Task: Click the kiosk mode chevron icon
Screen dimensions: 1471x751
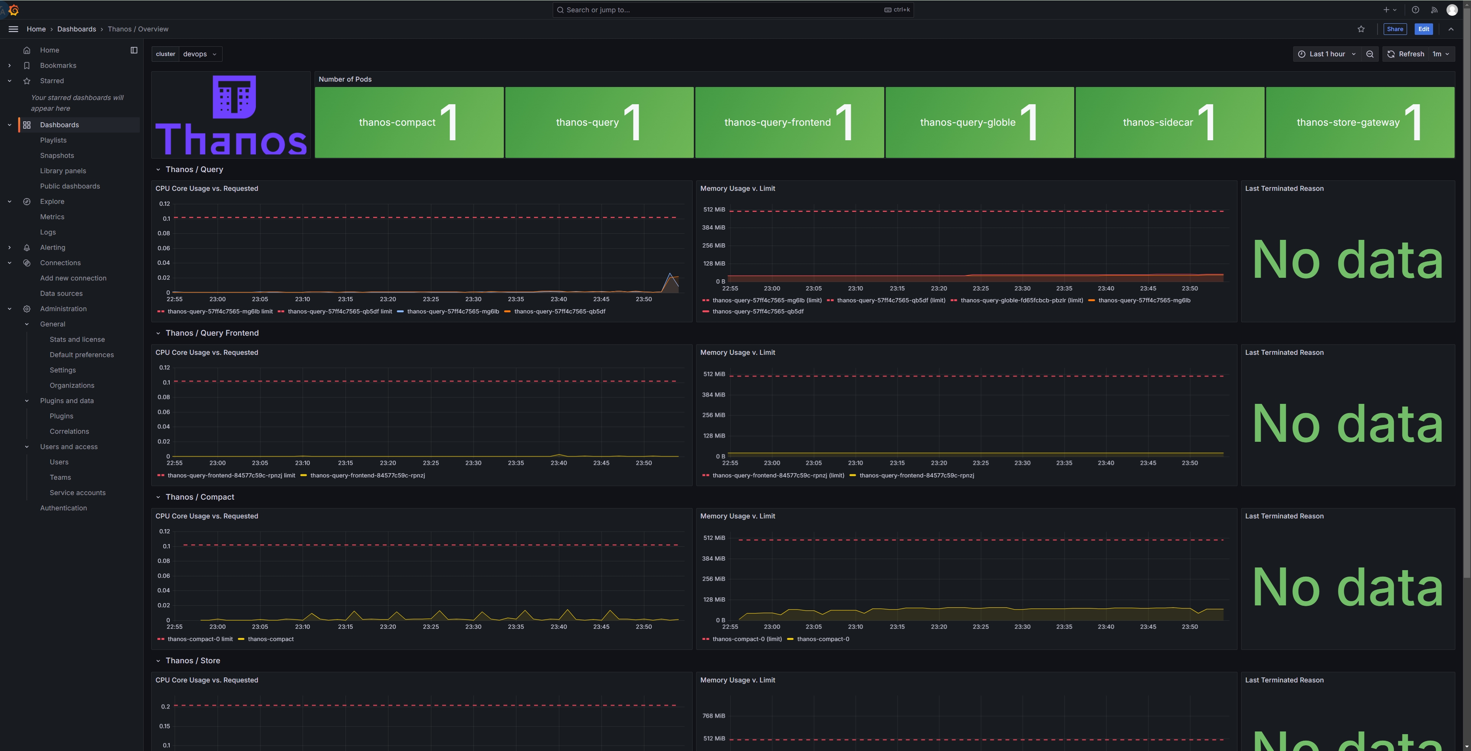Action: coord(1451,29)
